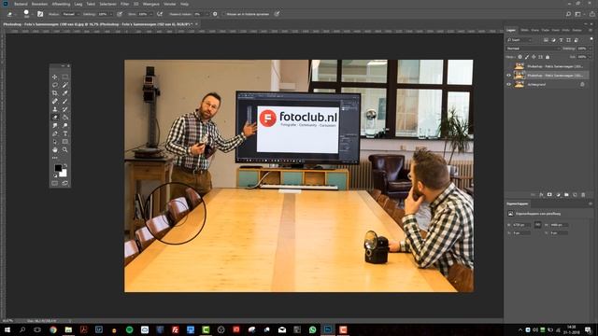Toggle Wissen en in historie opnemen checkbox
Screen dimensions: 598x336
tap(224, 14)
